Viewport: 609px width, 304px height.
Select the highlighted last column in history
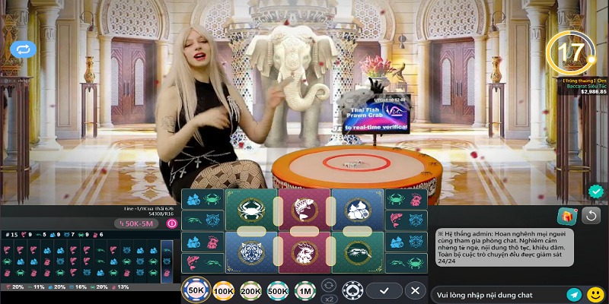(x=167, y=261)
